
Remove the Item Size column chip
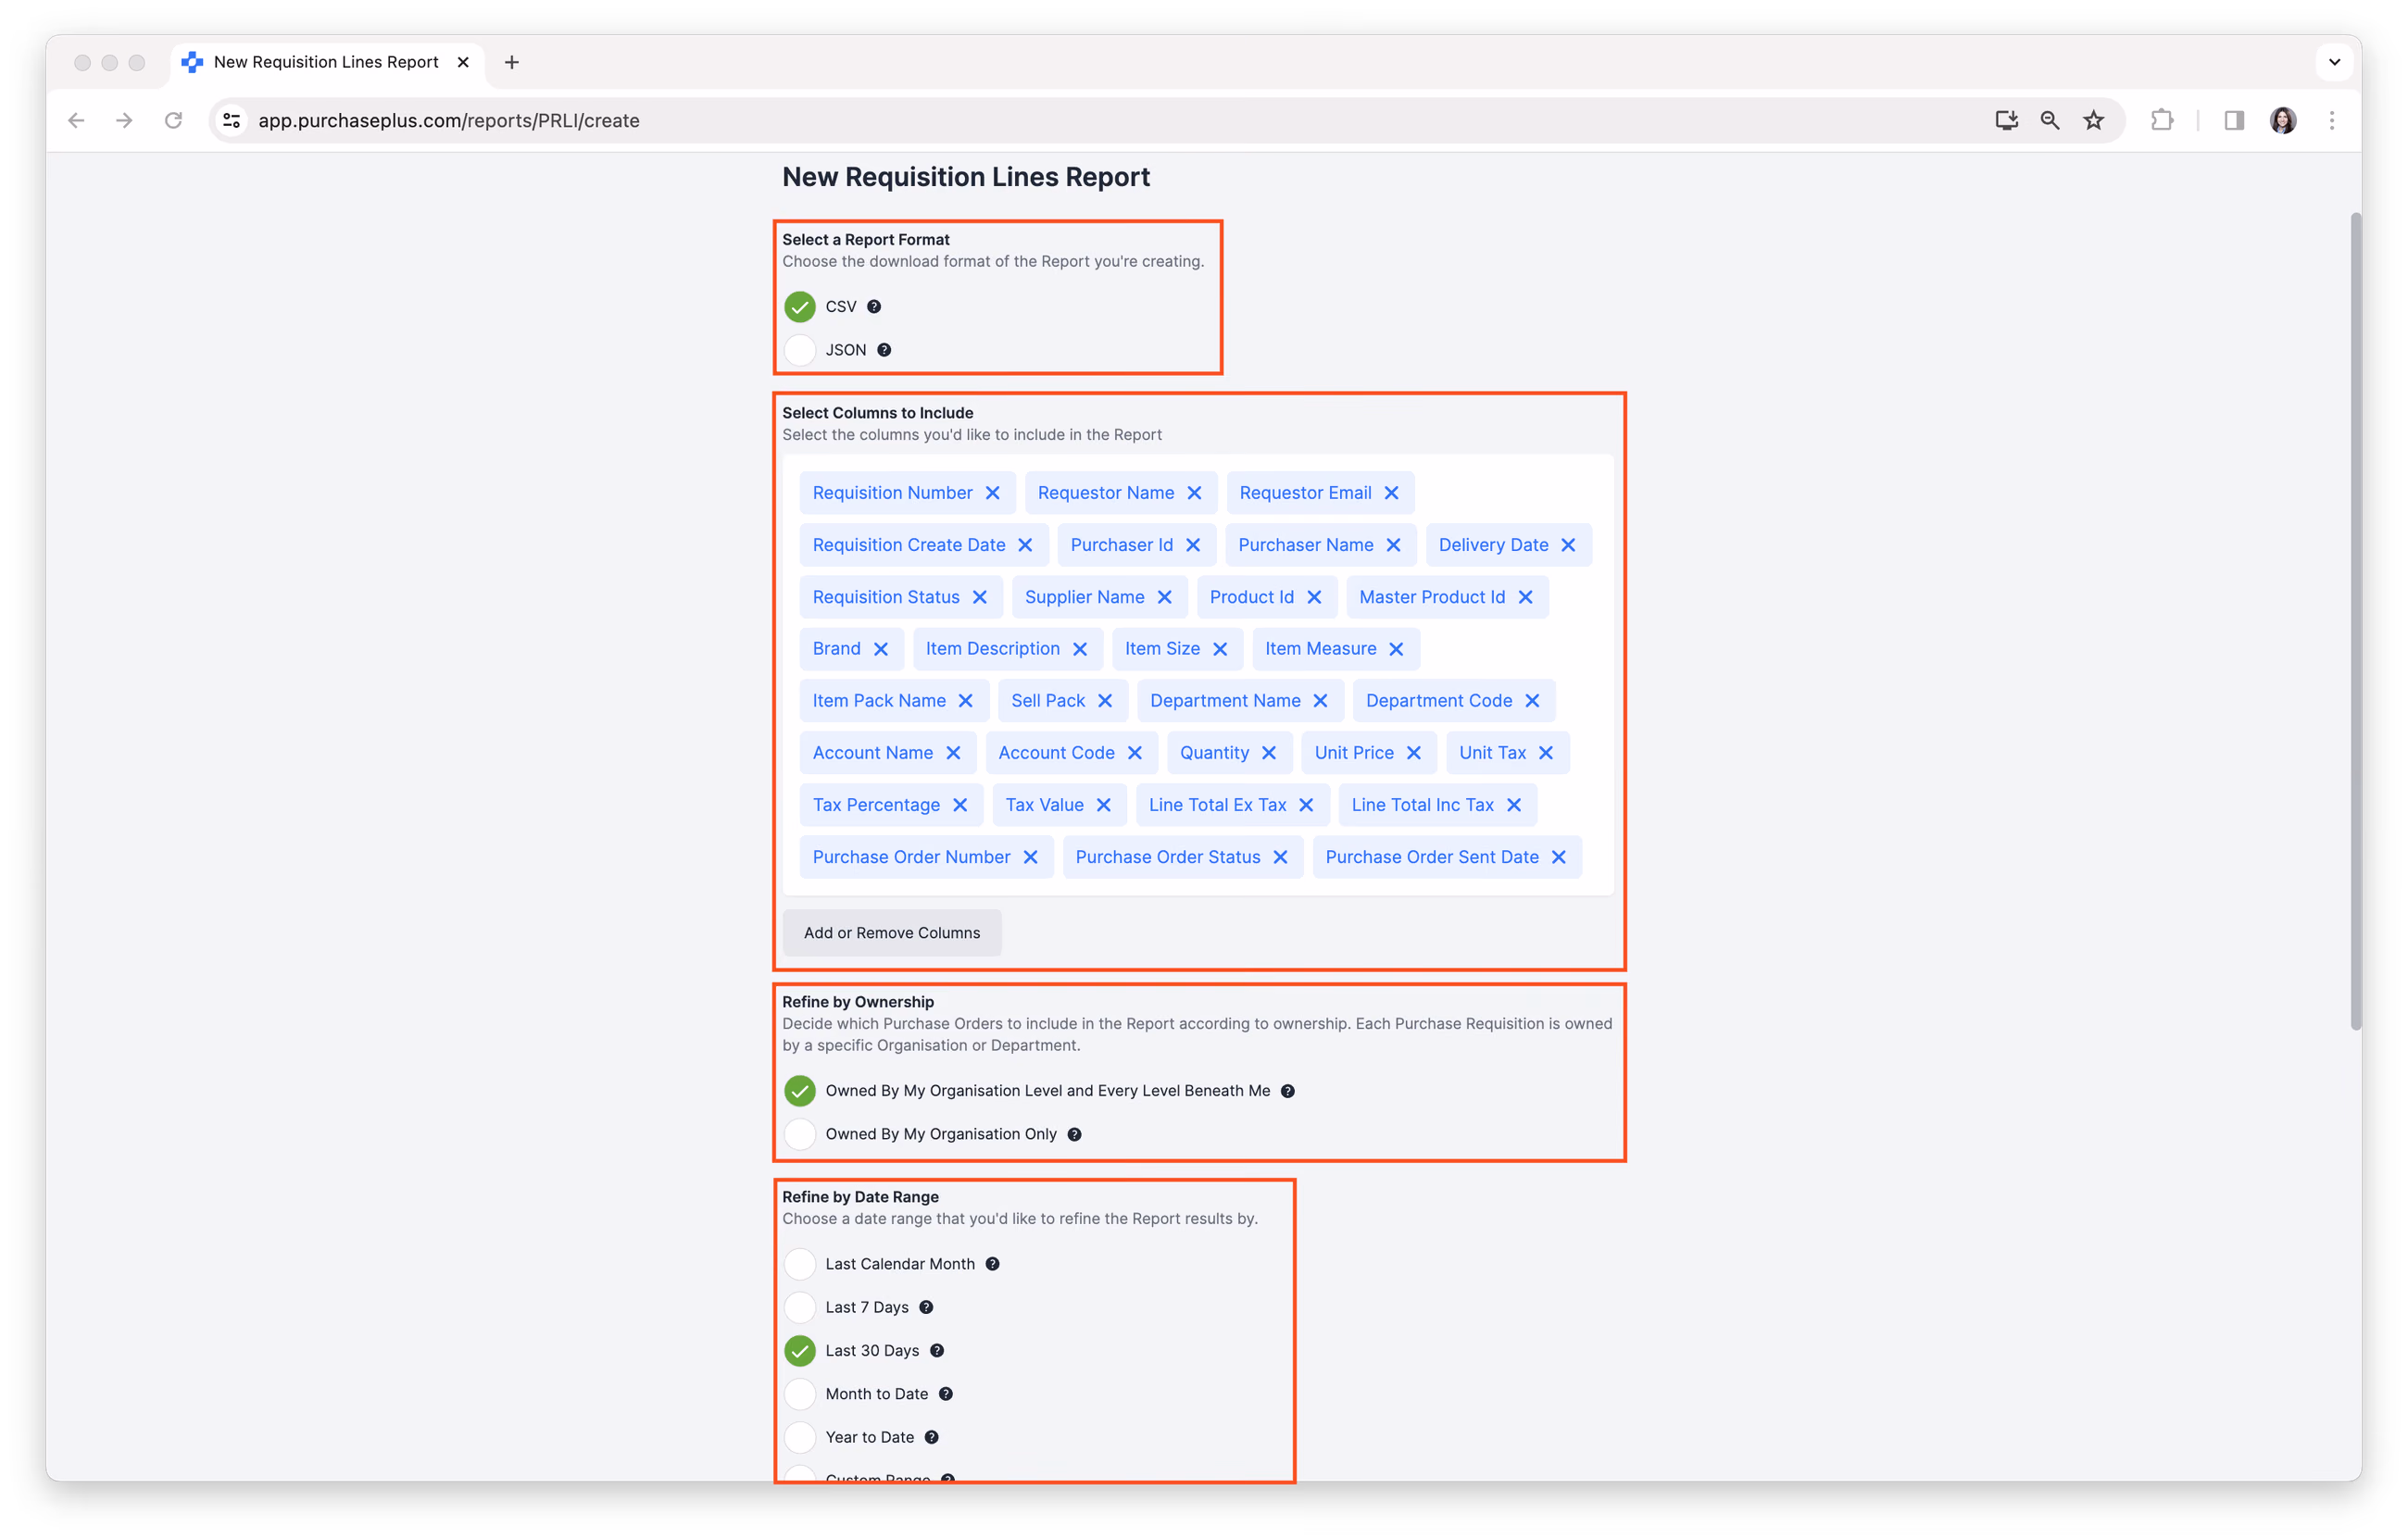1220,649
